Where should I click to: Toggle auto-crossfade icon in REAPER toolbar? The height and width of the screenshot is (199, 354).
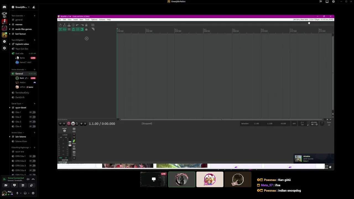click(x=60, y=29)
